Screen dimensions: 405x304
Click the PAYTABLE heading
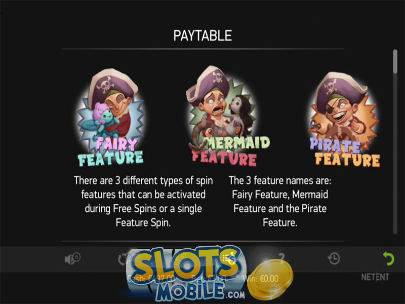(202, 35)
